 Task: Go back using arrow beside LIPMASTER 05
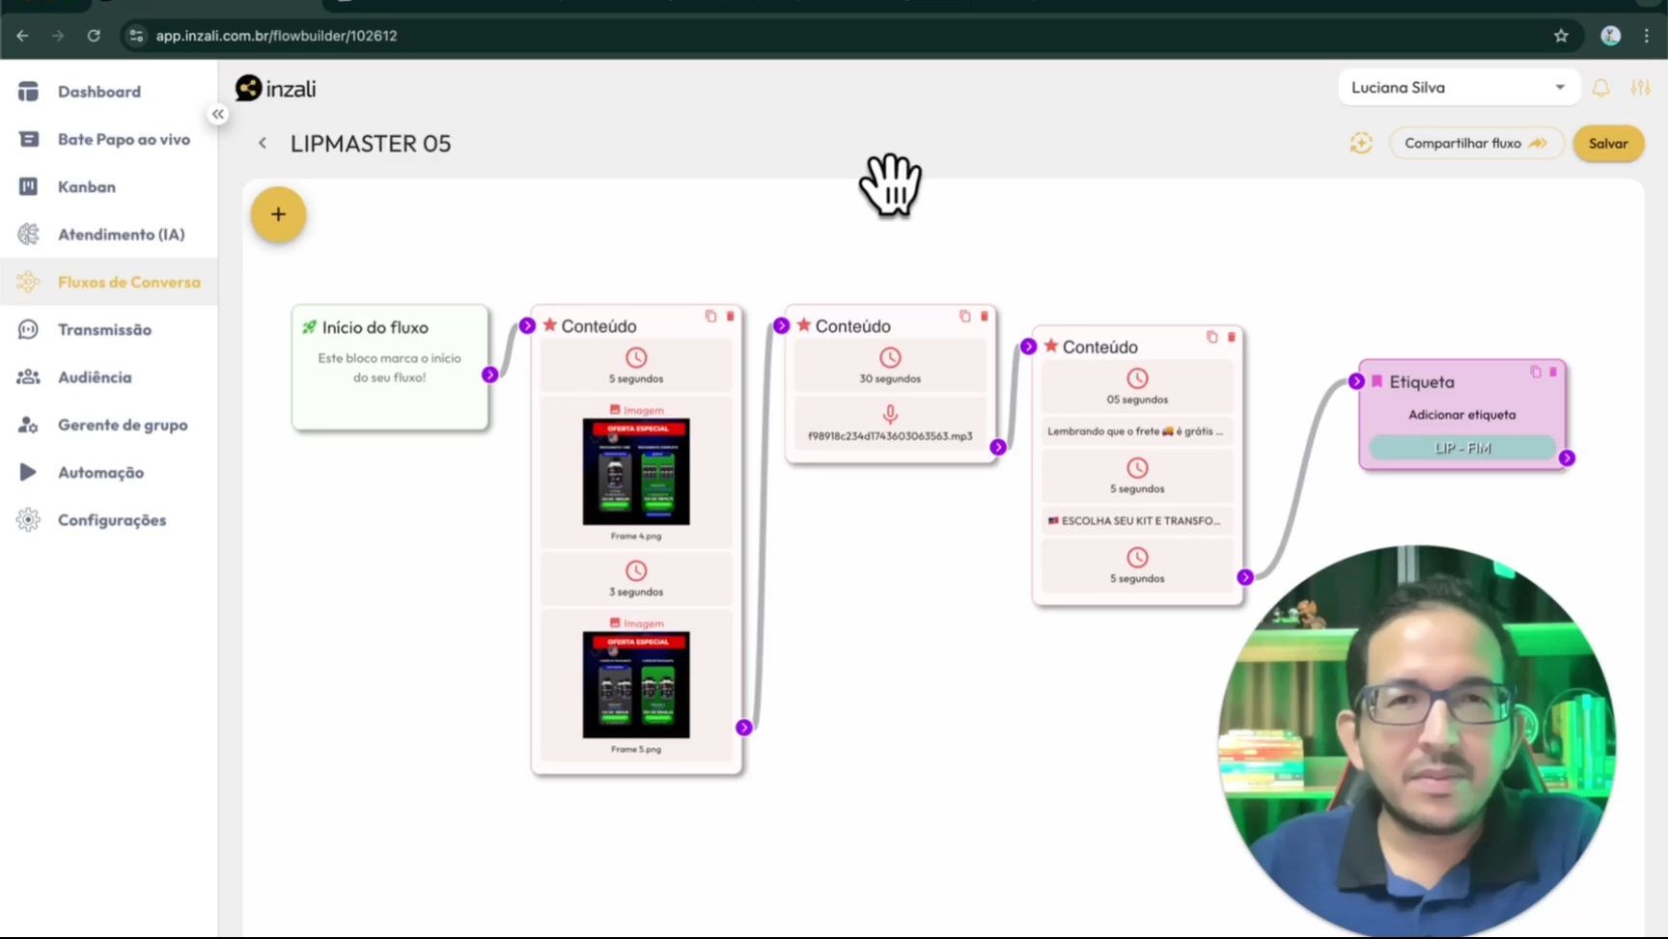[x=263, y=143]
